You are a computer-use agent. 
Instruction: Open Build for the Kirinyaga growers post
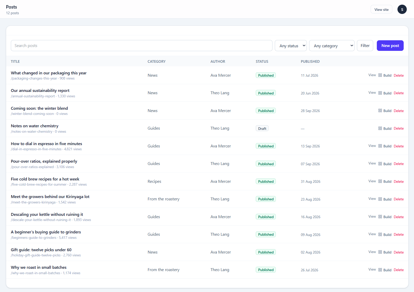coord(385,199)
